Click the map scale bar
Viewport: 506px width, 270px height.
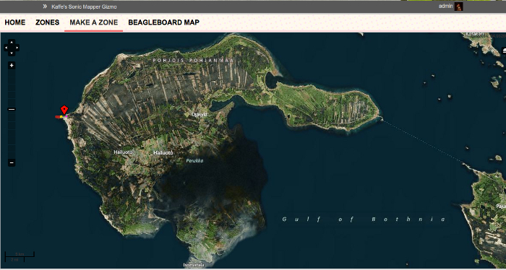(20, 256)
